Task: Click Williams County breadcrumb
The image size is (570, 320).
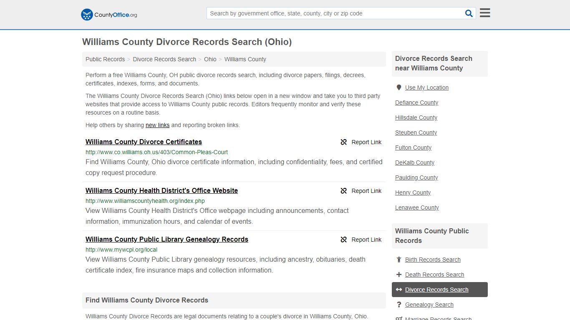Action: pos(245,59)
